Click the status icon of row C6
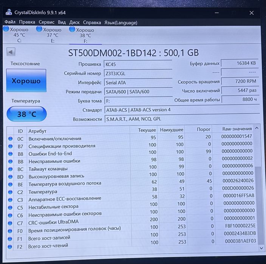This screenshot has height=264, width=266. [10, 215]
